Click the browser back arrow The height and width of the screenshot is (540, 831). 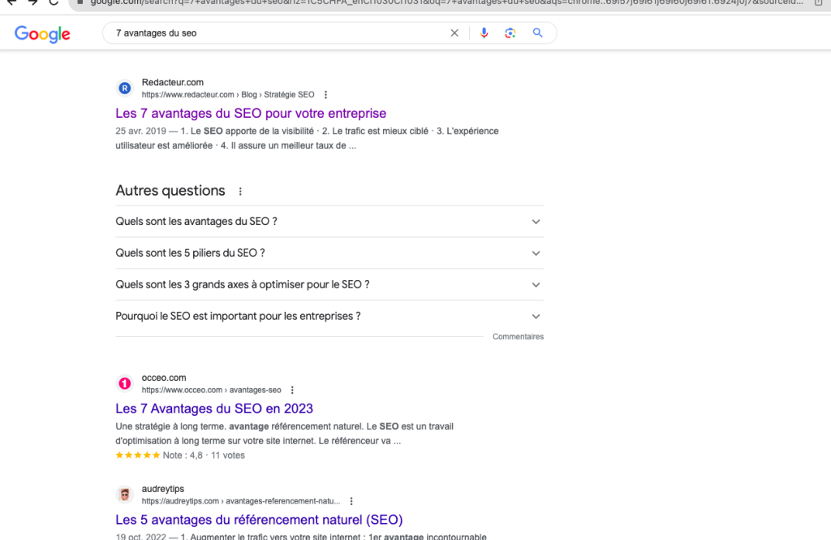click(11, 2)
